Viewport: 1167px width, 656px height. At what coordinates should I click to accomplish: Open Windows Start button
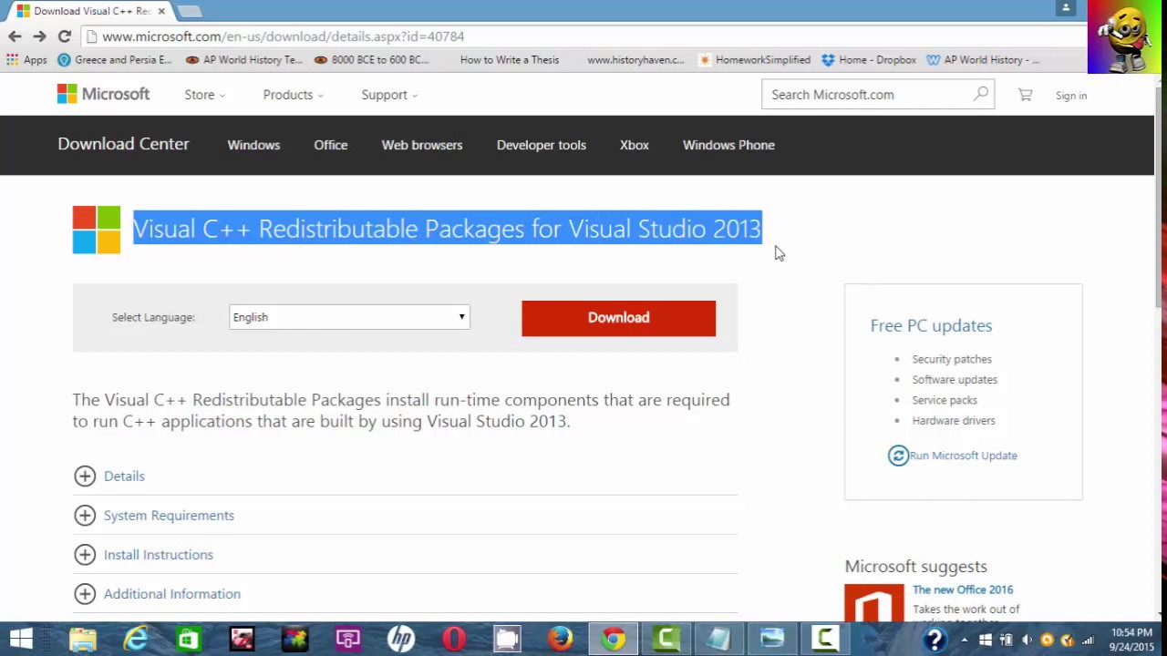(x=21, y=639)
